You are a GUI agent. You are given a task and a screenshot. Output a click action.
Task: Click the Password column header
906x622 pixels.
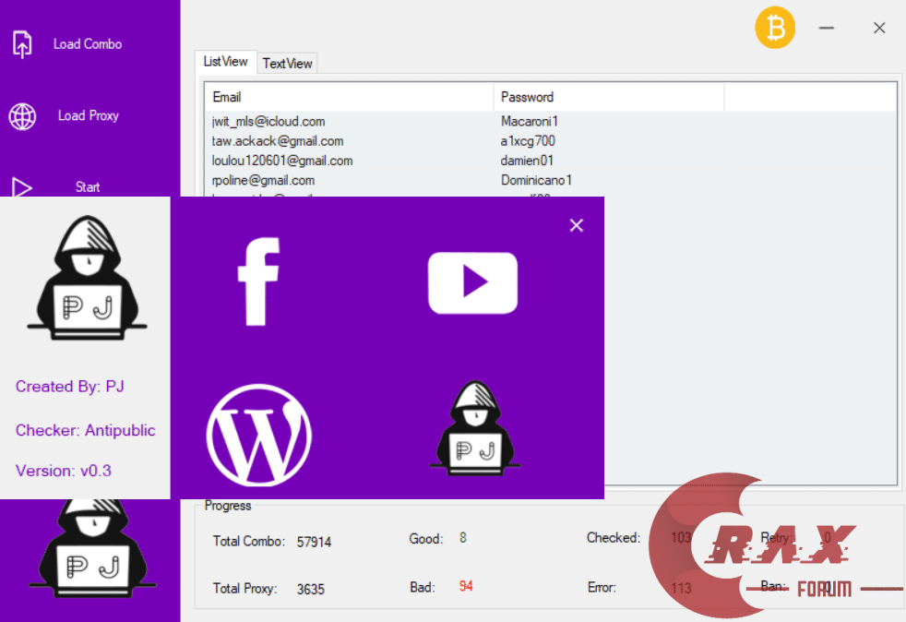coord(608,97)
